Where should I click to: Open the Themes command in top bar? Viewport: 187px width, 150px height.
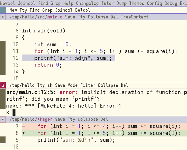[137, 3]
